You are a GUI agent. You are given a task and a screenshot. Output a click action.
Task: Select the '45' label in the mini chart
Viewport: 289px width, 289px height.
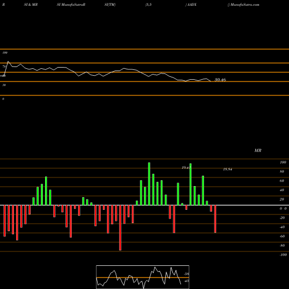click(x=187, y=281)
